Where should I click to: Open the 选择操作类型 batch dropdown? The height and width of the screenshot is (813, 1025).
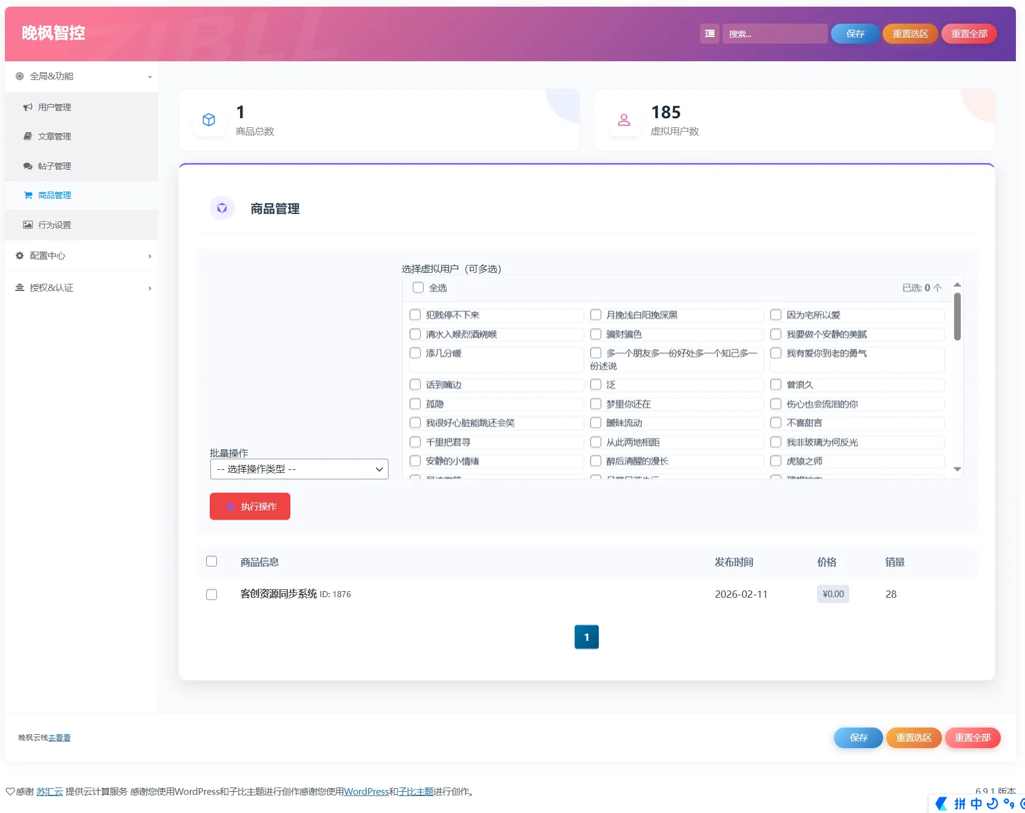(x=299, y=469)
